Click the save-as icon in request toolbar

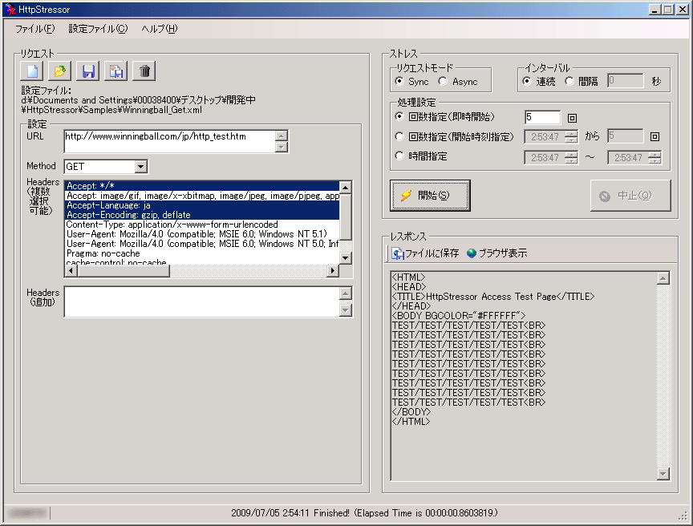tap(116, 71)
